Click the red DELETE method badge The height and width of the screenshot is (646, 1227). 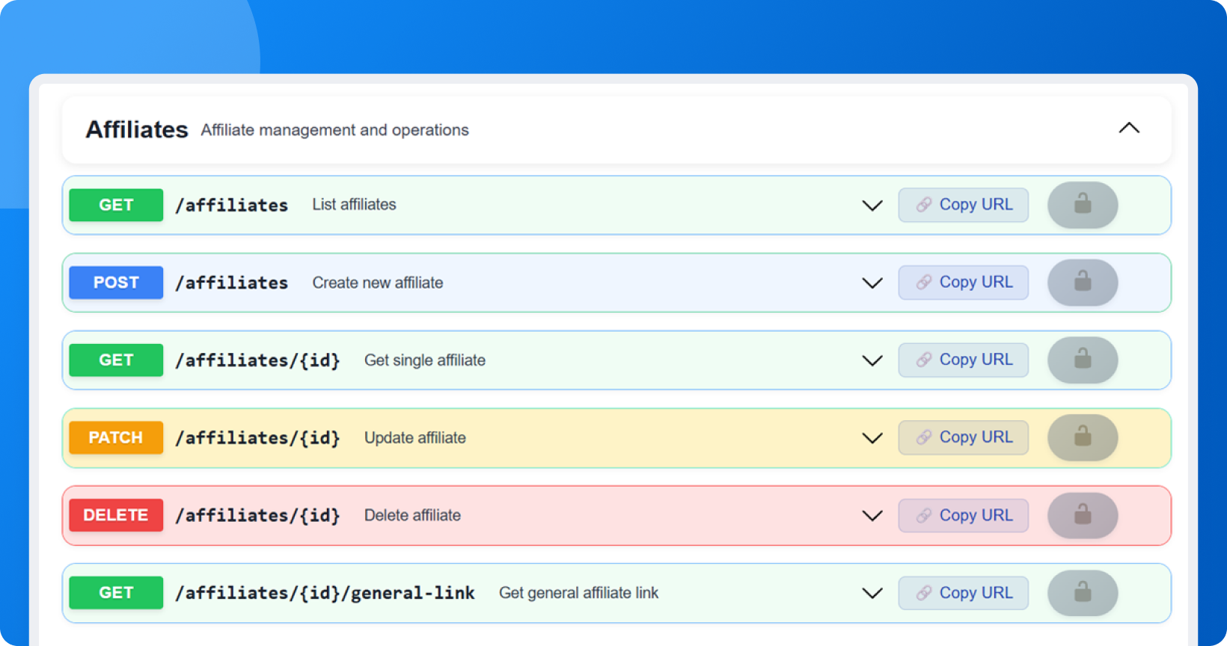pyautogui.click(x=116, y=515)
